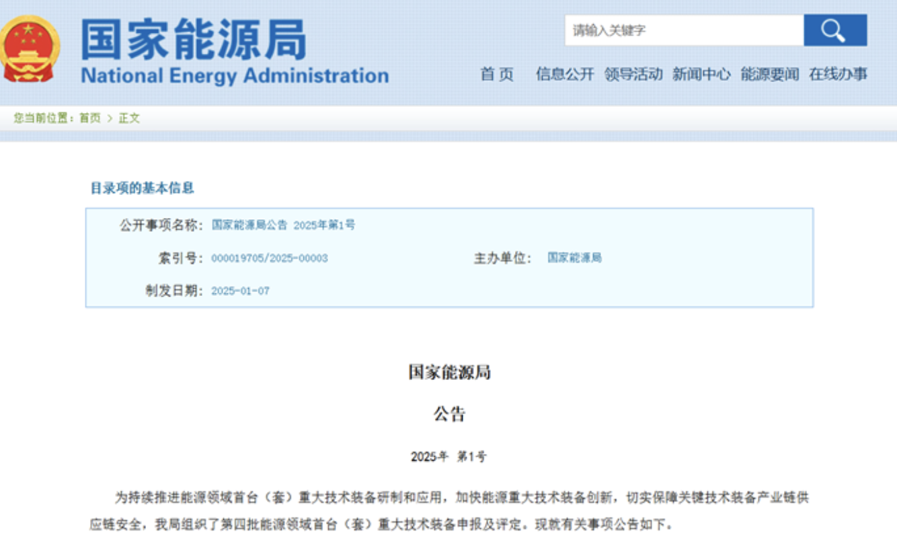The image size is (897, 538).
Task: Click the 公开事项名称 label
Action: 161,225
